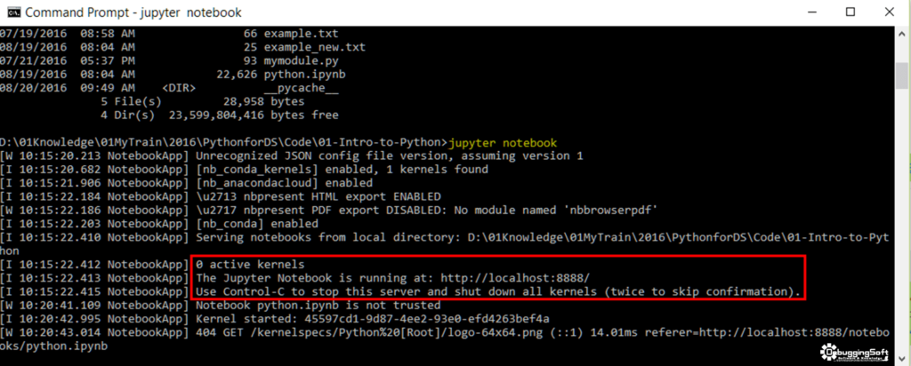Maximize the Command Prompt window
The height and width of the screenshot is (366, 911).
pos(851,12)
